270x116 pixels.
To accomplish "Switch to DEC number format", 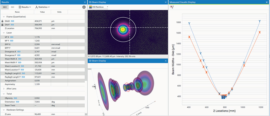I will point(5,7).
